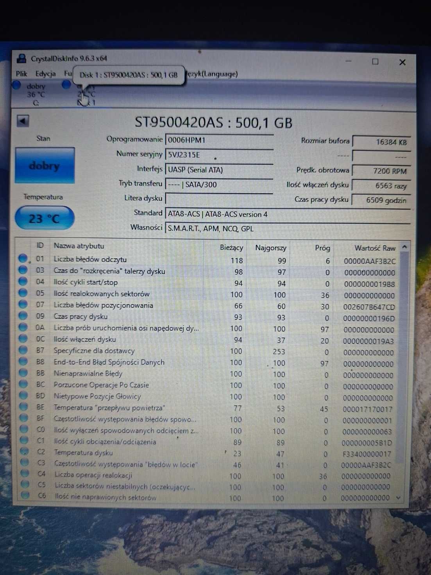Click the status icon for attribute 09
The image size is (431, 575).
(23, 315)
